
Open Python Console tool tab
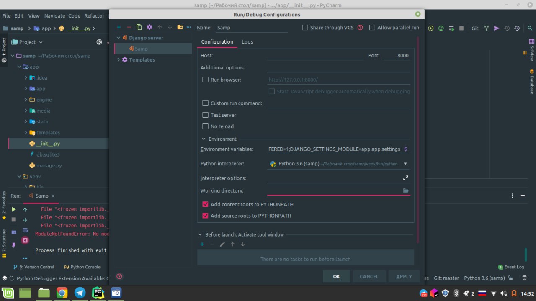coord(82,267)
